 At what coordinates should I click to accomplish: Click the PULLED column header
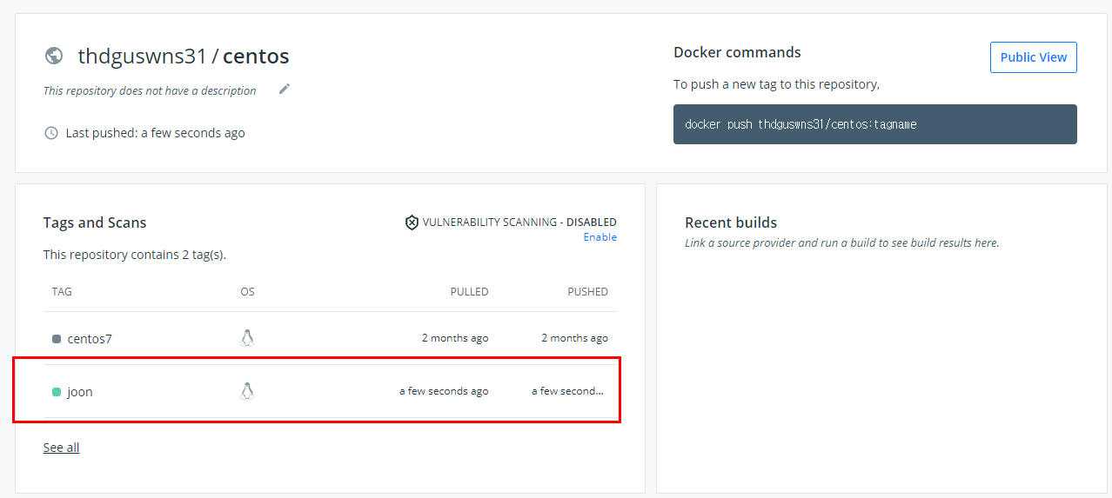point(470,291)
